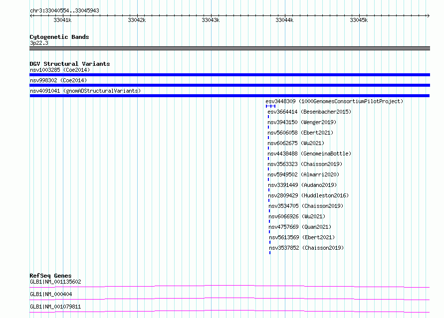444x318 pixels.
Task: Select the GLB1|NM_000404 transcript label
Action: [x=51, y=294]
